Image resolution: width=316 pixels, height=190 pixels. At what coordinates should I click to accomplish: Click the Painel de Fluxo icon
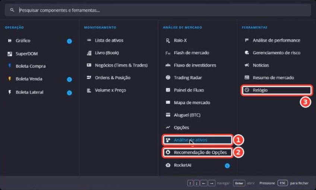point(168,90)
